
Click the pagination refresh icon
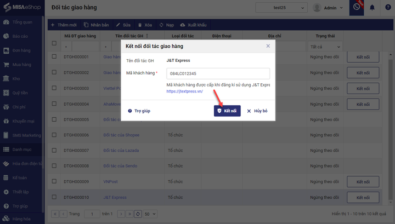(138, 214)
